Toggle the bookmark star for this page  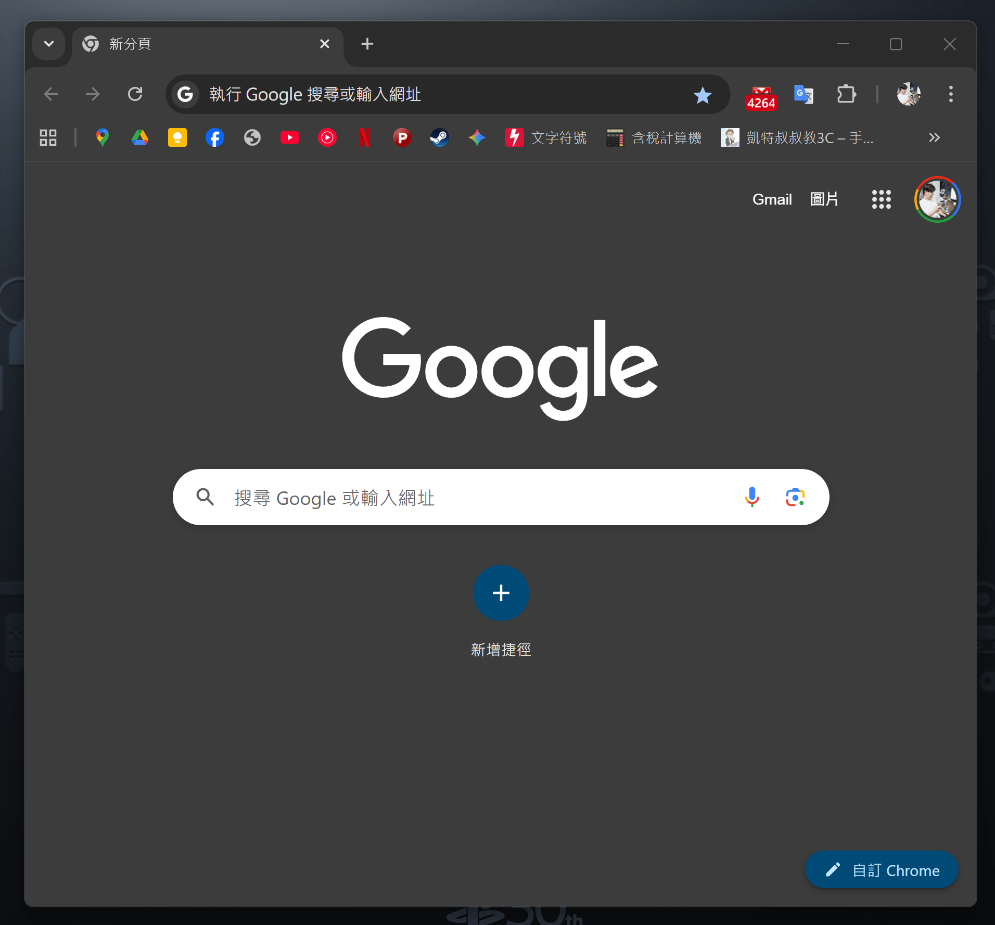[703, 95]
